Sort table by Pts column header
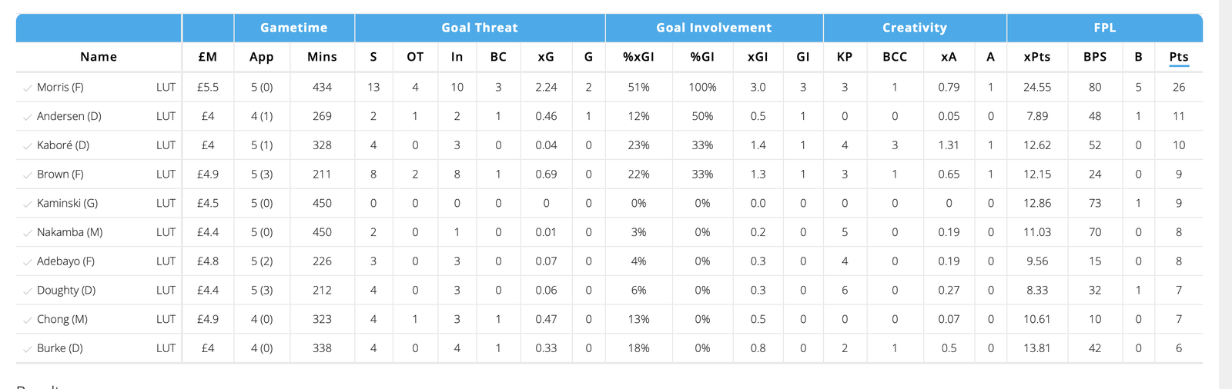Viewport: 1232px width, 389px height. pyautogui.click(x=1178, y=57)
